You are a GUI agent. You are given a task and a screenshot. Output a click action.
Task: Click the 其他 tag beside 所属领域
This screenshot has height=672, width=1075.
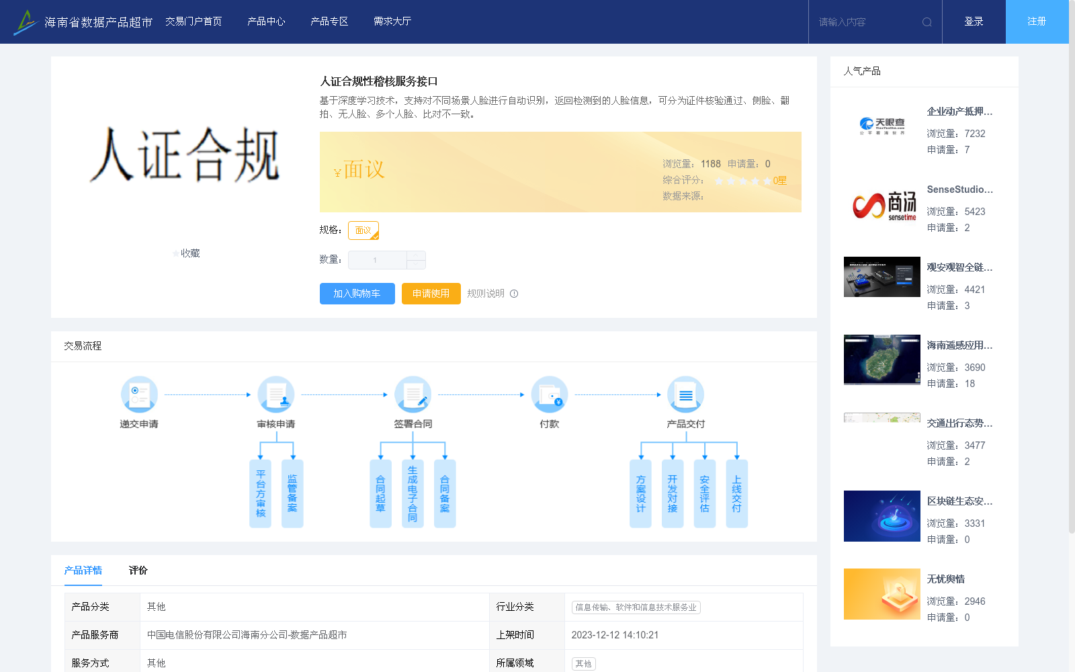(x=584, y=664)
